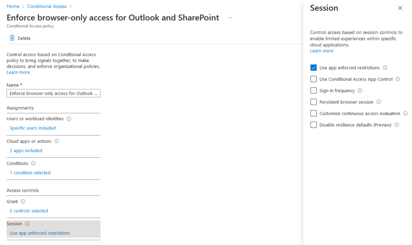This screenshot has width=412, height=245.
Task: Click the Access controls section heading
Action: pos(23,190)
